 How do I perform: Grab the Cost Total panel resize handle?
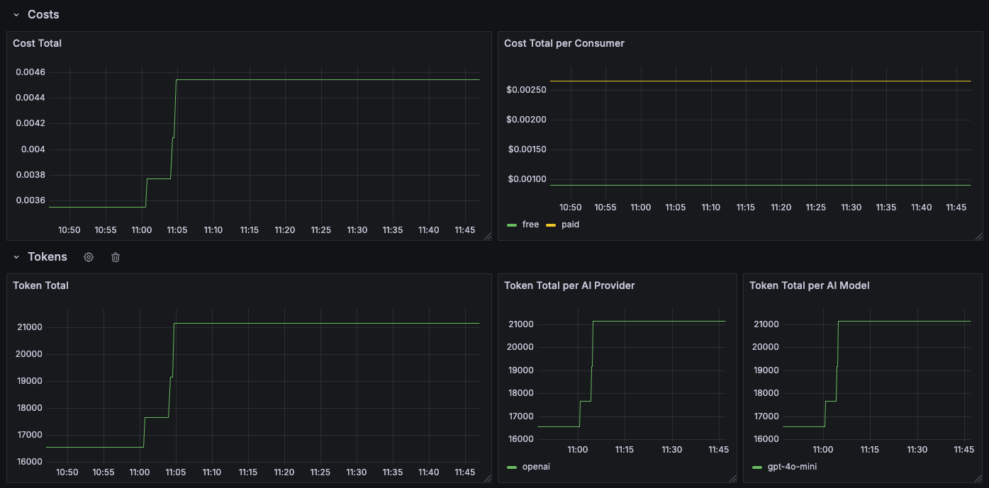click(x=487, y=237)
